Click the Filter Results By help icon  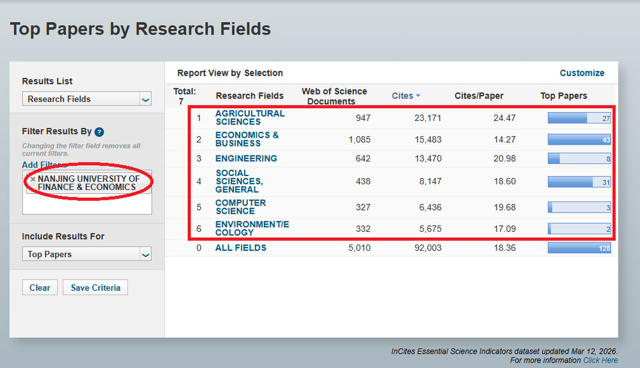[x=99, y=132]
